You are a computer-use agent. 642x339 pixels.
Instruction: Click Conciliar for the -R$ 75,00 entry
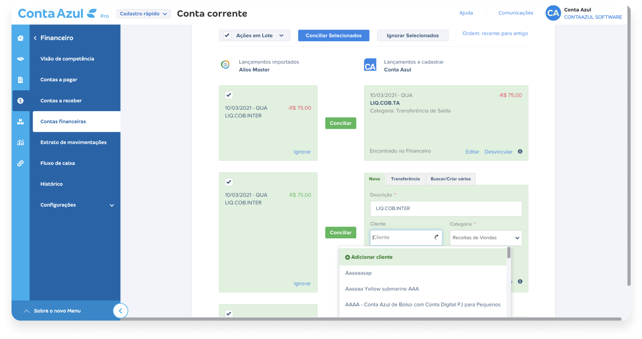point(341,123)
